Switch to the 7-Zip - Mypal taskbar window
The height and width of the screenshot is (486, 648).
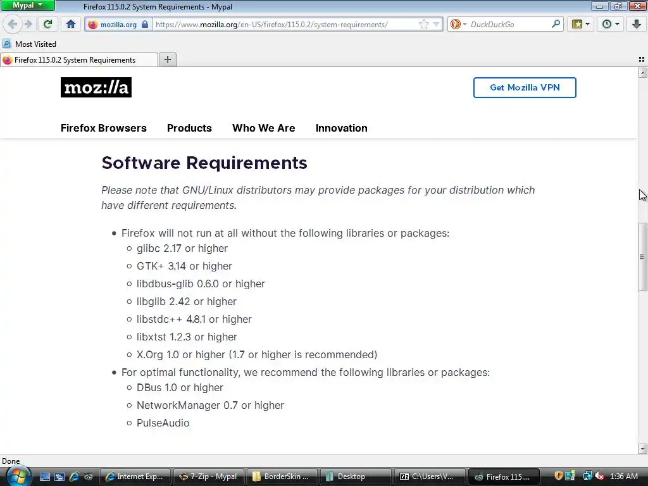tap(208, 477)
